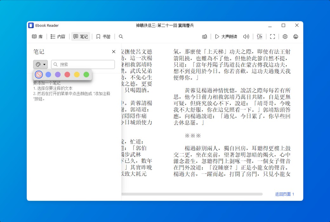Open the palette color filter dropdown

(x=40, y=64)
